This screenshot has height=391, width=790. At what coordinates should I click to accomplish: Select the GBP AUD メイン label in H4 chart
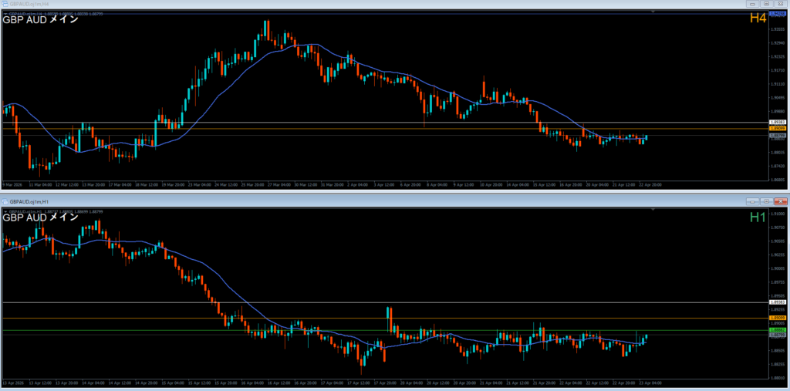pos(40,20)
